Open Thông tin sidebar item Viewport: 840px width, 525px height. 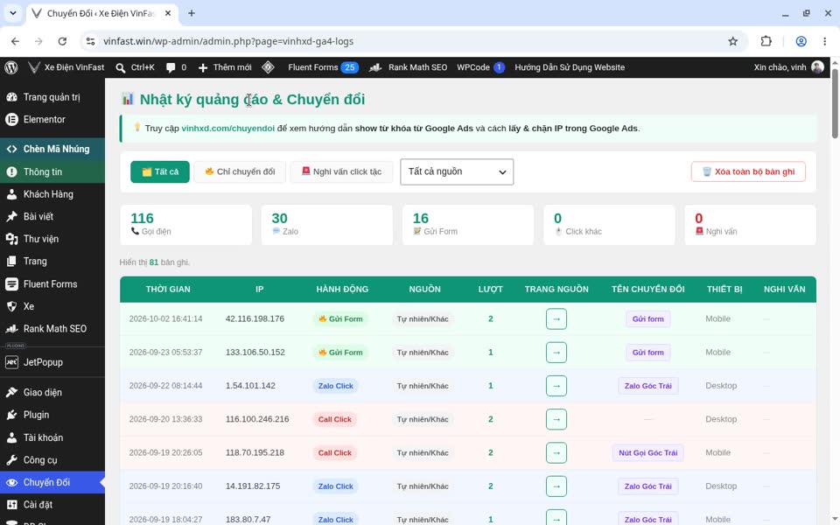point(52,172)
